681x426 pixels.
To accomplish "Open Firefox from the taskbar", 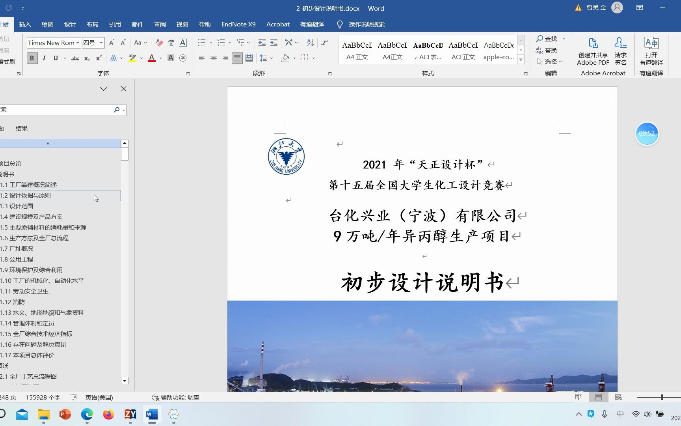I will [108, 414].
